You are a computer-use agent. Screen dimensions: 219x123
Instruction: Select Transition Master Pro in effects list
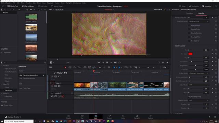[32, 75]
